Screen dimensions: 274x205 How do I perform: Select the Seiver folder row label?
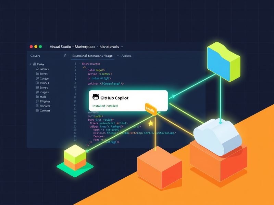44,74
